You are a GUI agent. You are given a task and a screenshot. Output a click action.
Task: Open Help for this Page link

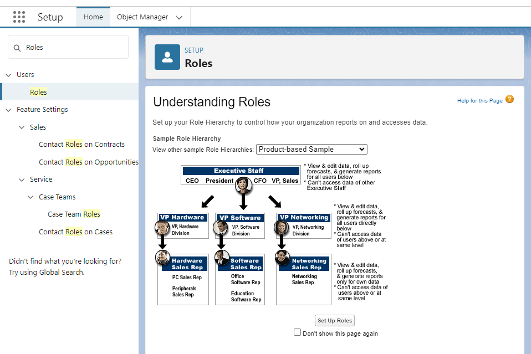(479, 100)
